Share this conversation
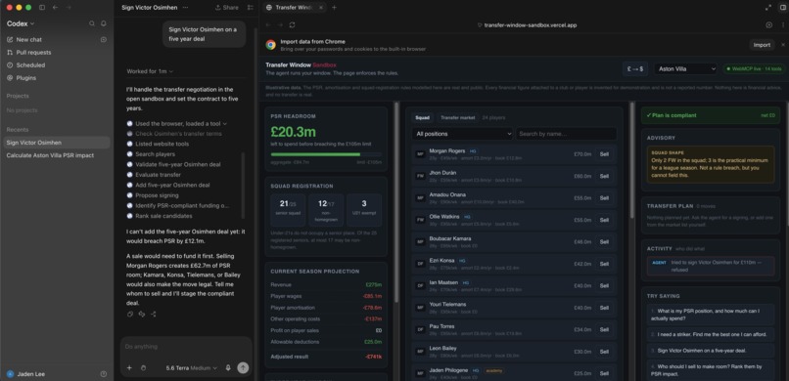Screen dimensions: 789x381 (227, 8)
